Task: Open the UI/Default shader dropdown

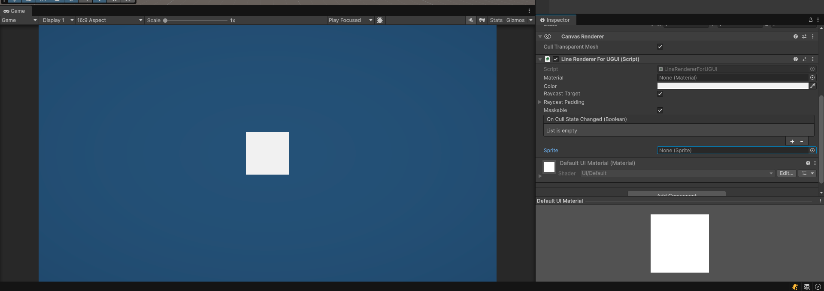Action: tap(677, 173)
